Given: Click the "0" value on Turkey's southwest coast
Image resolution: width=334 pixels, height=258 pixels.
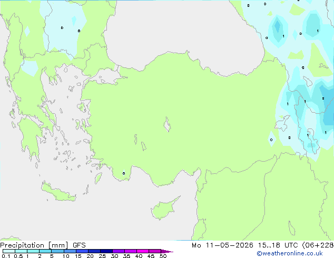Looking at the screenshot, I should point(124,173).
